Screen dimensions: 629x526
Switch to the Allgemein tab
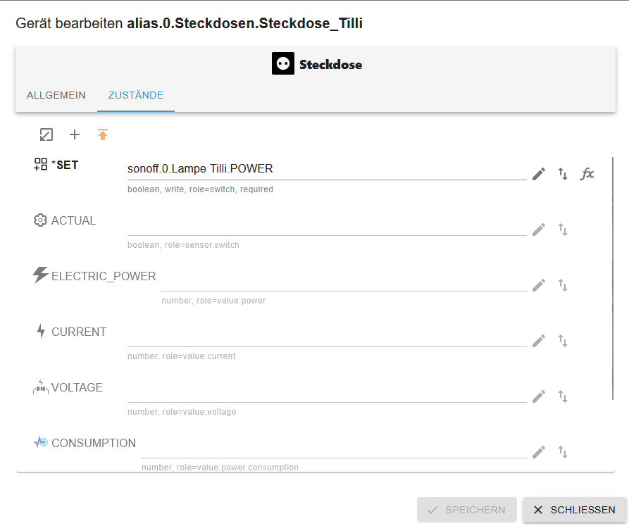click(56, 95)
